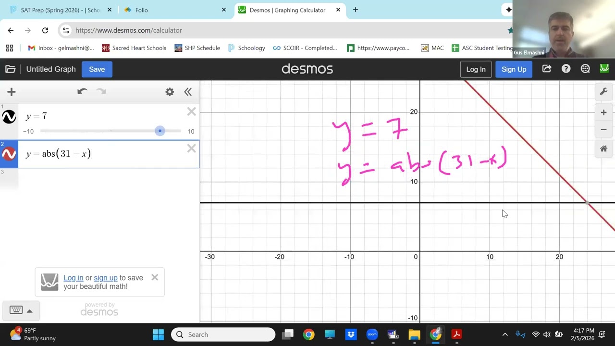Click the sign up link in banner
615x346 pixels.
pos(106,278)
